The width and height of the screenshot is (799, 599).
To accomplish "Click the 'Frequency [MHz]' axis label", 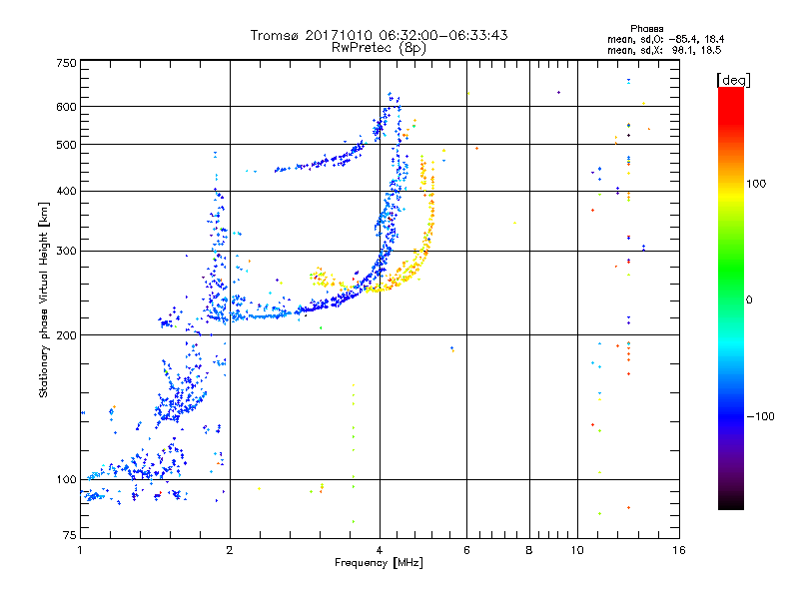I will coord(379,563).
